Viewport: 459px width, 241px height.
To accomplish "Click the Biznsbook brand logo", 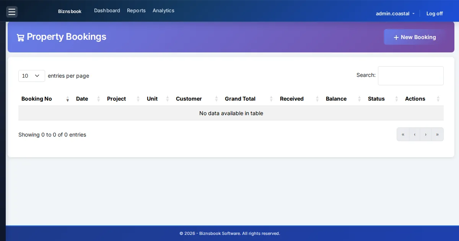I will (70, 11).
